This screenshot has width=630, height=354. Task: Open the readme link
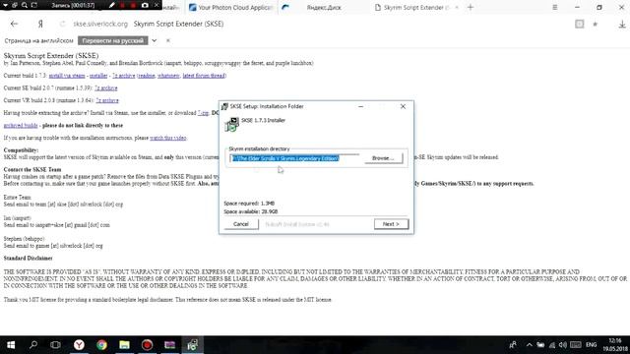click(x=147, y=76)
